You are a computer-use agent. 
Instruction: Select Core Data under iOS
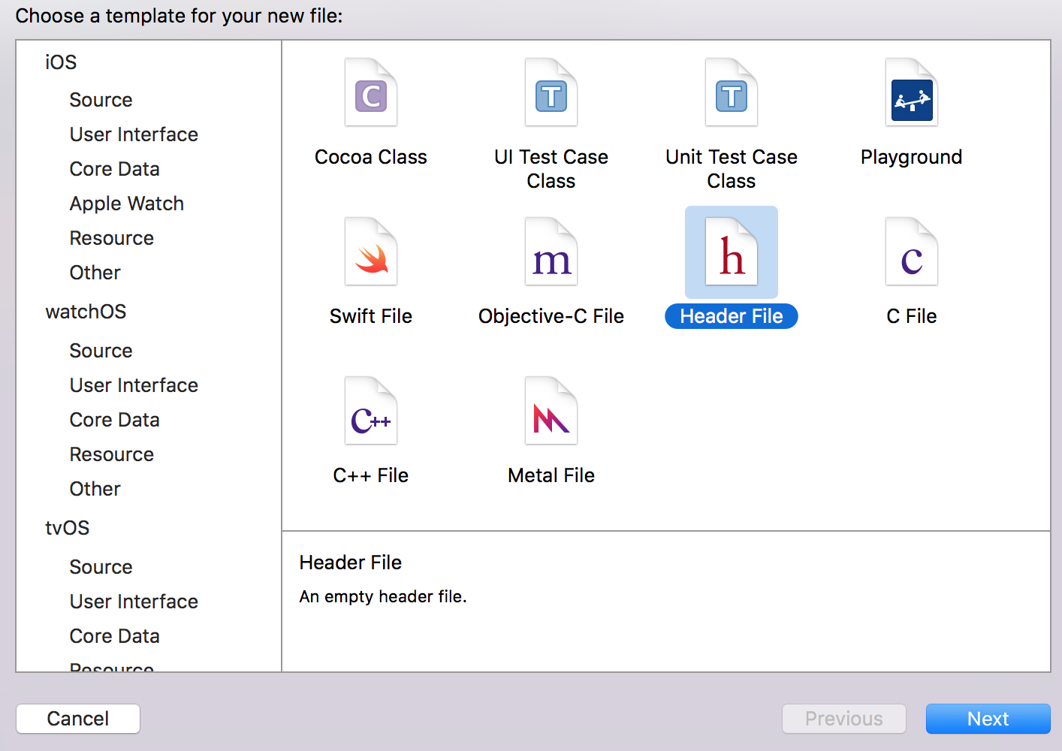(114, 169)
